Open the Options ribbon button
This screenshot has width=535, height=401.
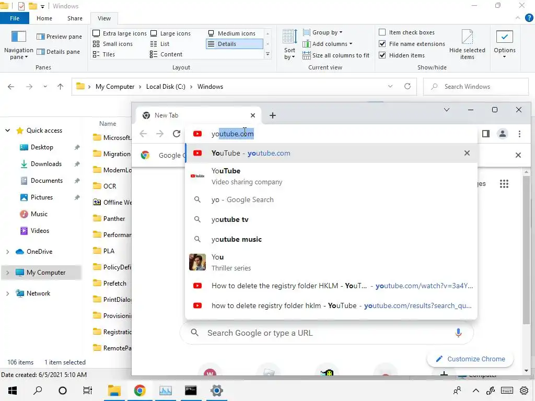pyautogui.click(x=504, y=44)
